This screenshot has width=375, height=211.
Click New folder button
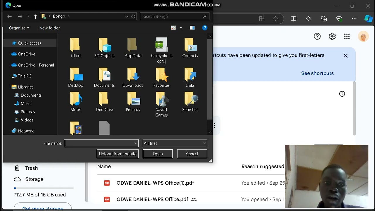pyautogui.click(x=50, y=28)
